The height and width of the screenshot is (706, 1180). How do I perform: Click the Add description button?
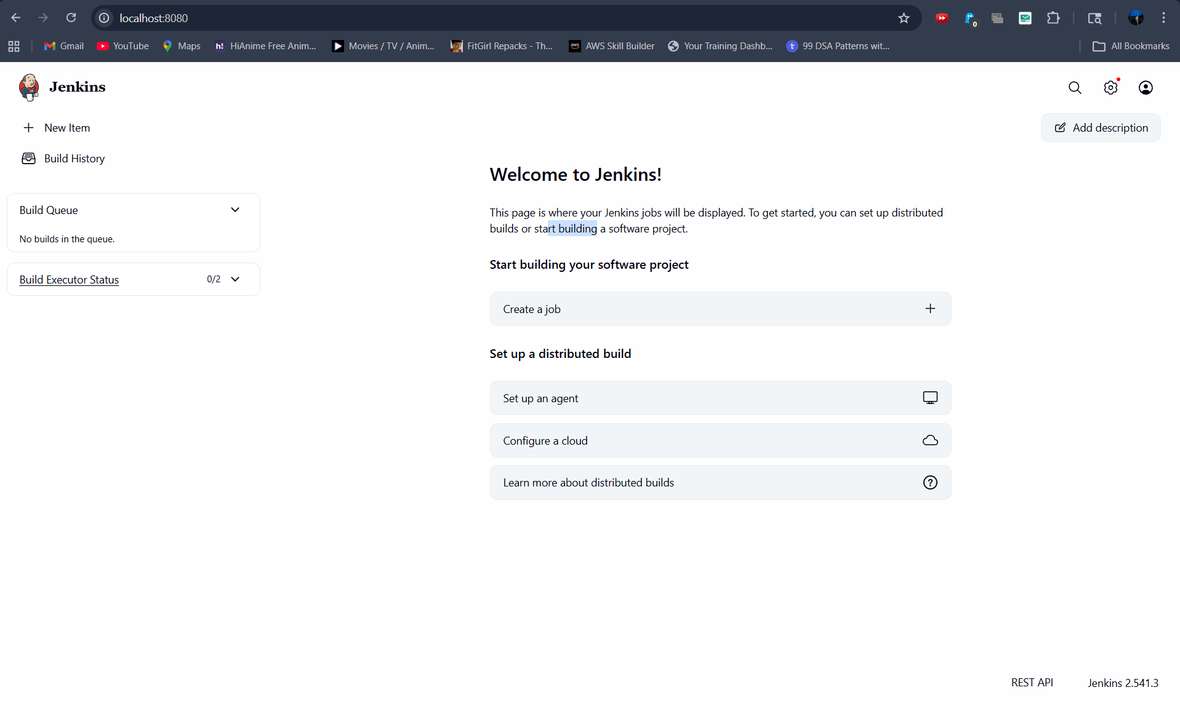point(1101,128)
